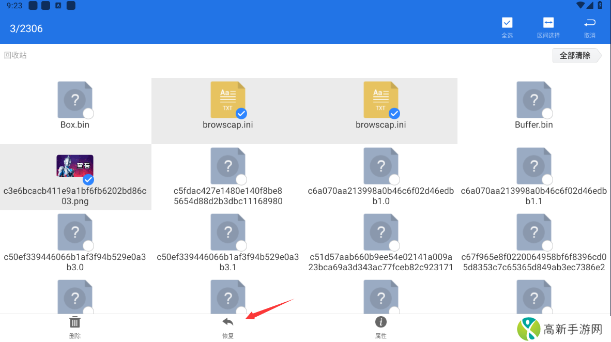
Task: Select file c6a070aa213998...b1.0
Action: coord(381,166)
